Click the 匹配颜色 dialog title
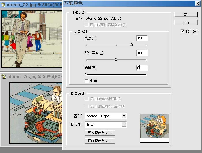Image resolution: width=202 pixels, height=153 pixels. point(73,3)
